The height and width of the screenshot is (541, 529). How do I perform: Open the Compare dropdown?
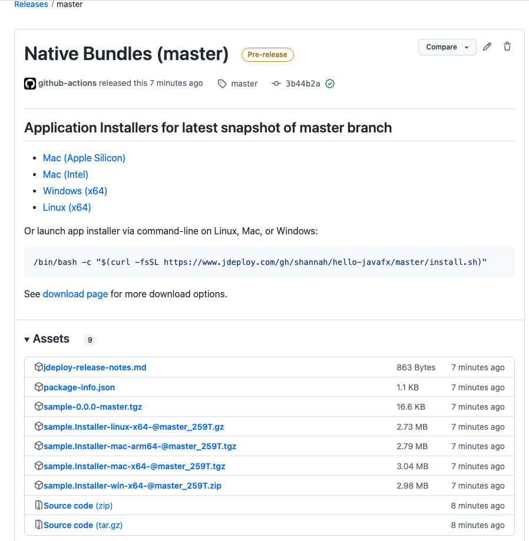tap(447, 47)
